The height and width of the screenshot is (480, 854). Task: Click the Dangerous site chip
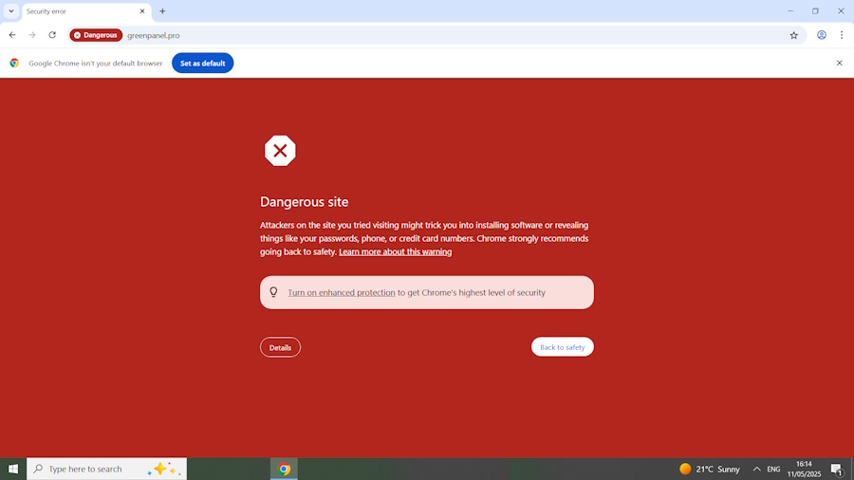[96, 35]
